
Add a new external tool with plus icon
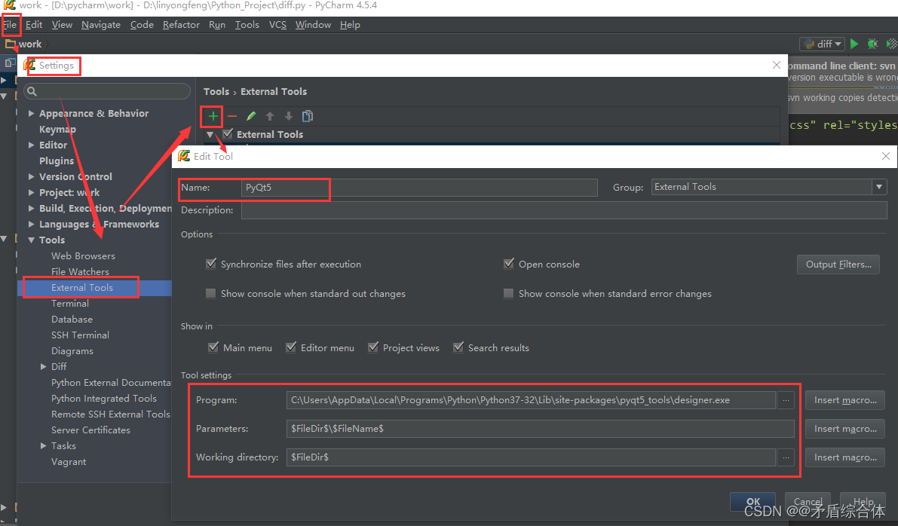coord(213,116)
